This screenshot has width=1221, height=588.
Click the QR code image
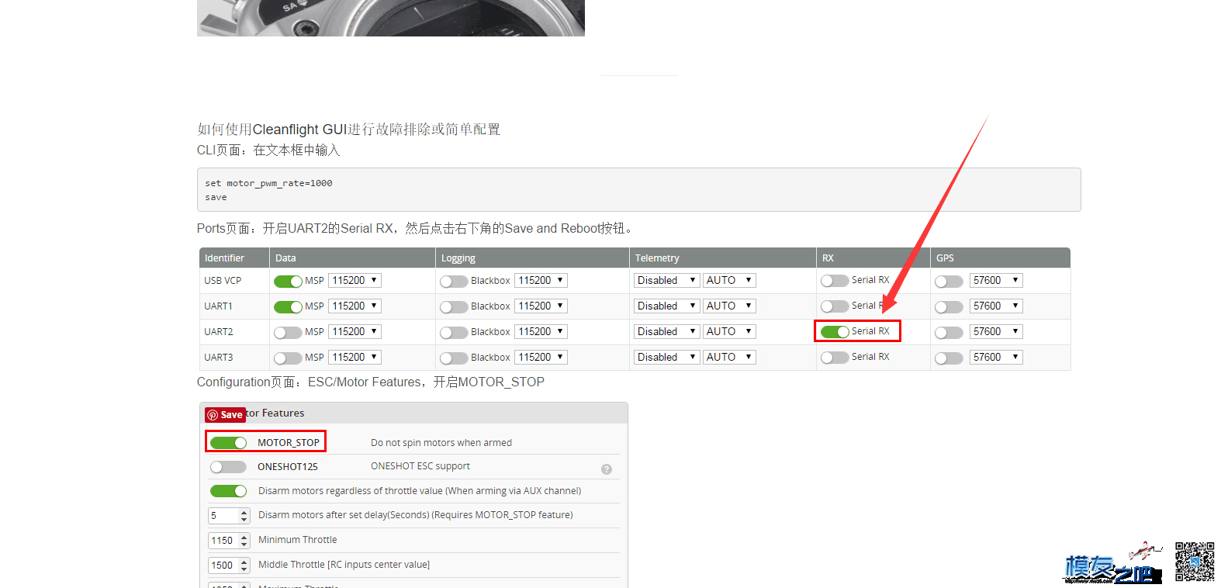tap(1195, 562)
